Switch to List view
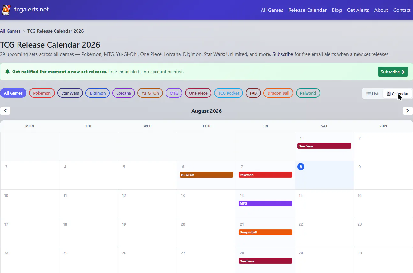Viewport: 413px width, 273px height. click(x=372, y=94)
